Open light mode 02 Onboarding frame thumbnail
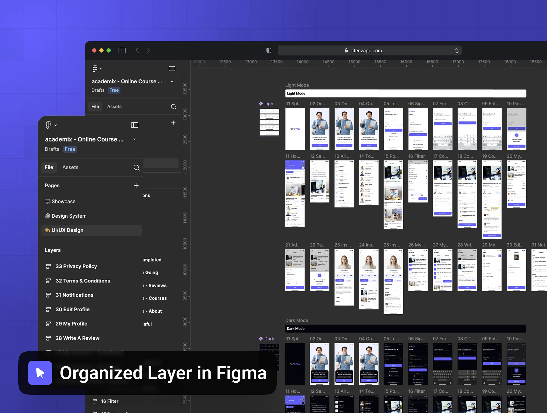 tap(320, 129)
